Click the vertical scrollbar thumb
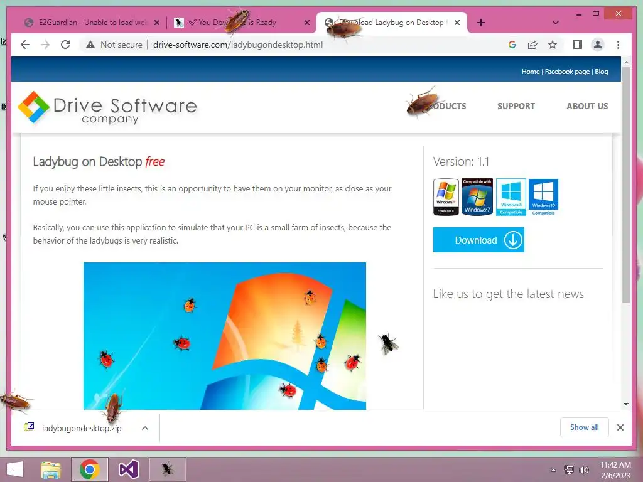This screenshot has width=643, height=482. click(x=626, y=185)
